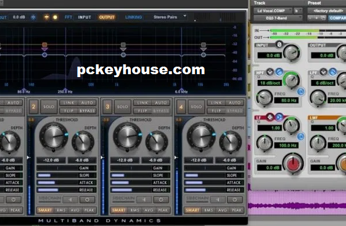Viewport: 346px width, 226px height.
Task: Click band 2 SLOPE slider
Action: tap(67, 175)
